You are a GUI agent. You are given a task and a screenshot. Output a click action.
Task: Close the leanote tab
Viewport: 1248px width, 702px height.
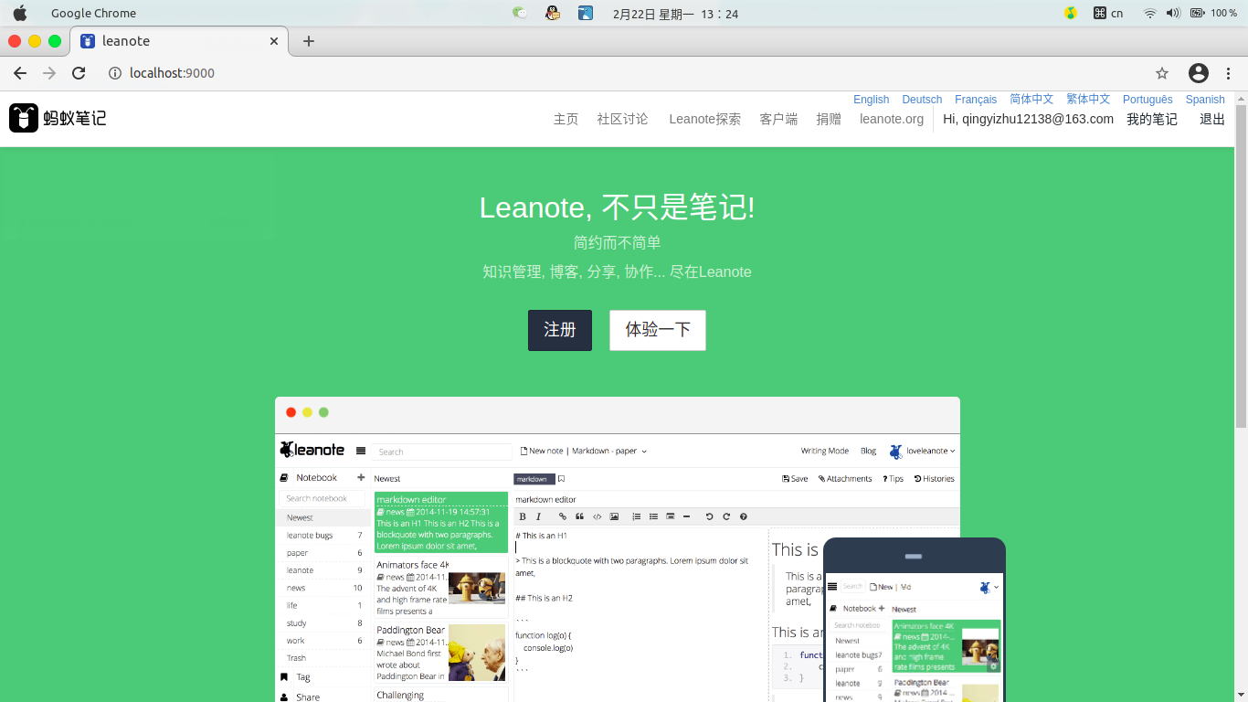click(274, 41)
